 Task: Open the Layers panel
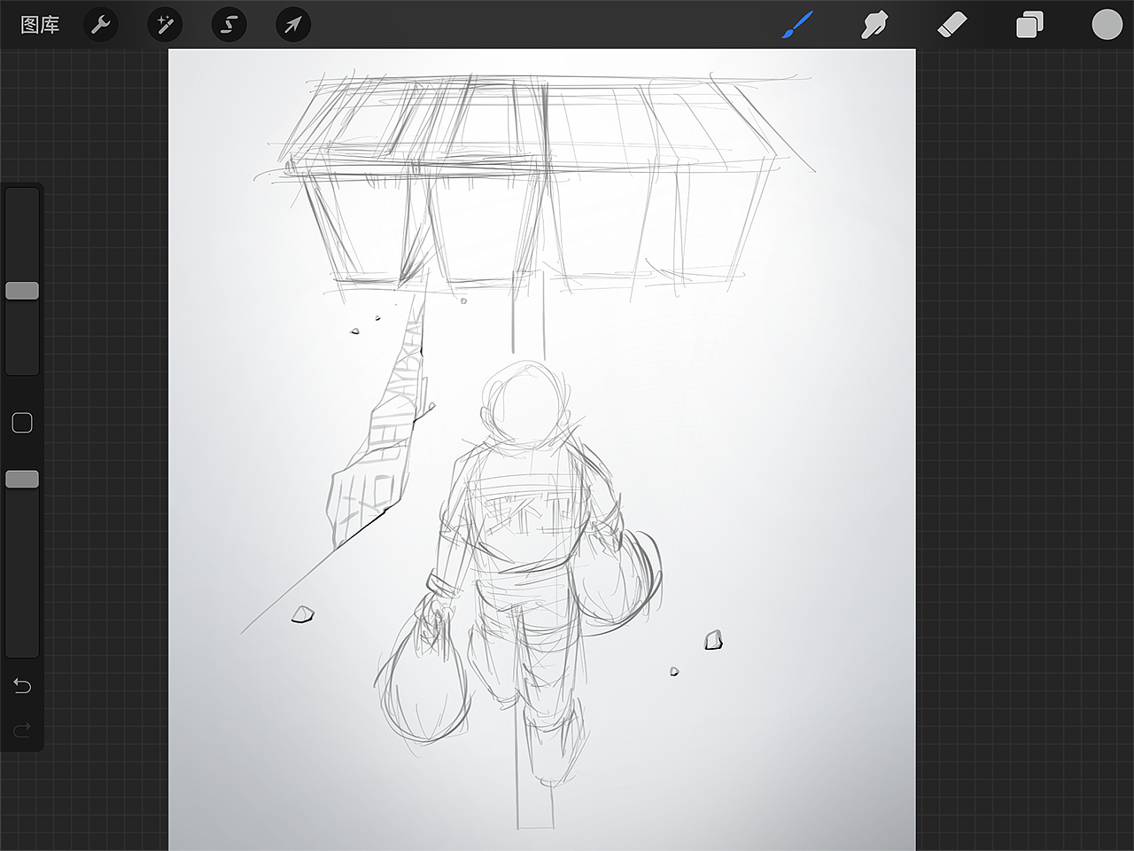(x=1029, y=25)
